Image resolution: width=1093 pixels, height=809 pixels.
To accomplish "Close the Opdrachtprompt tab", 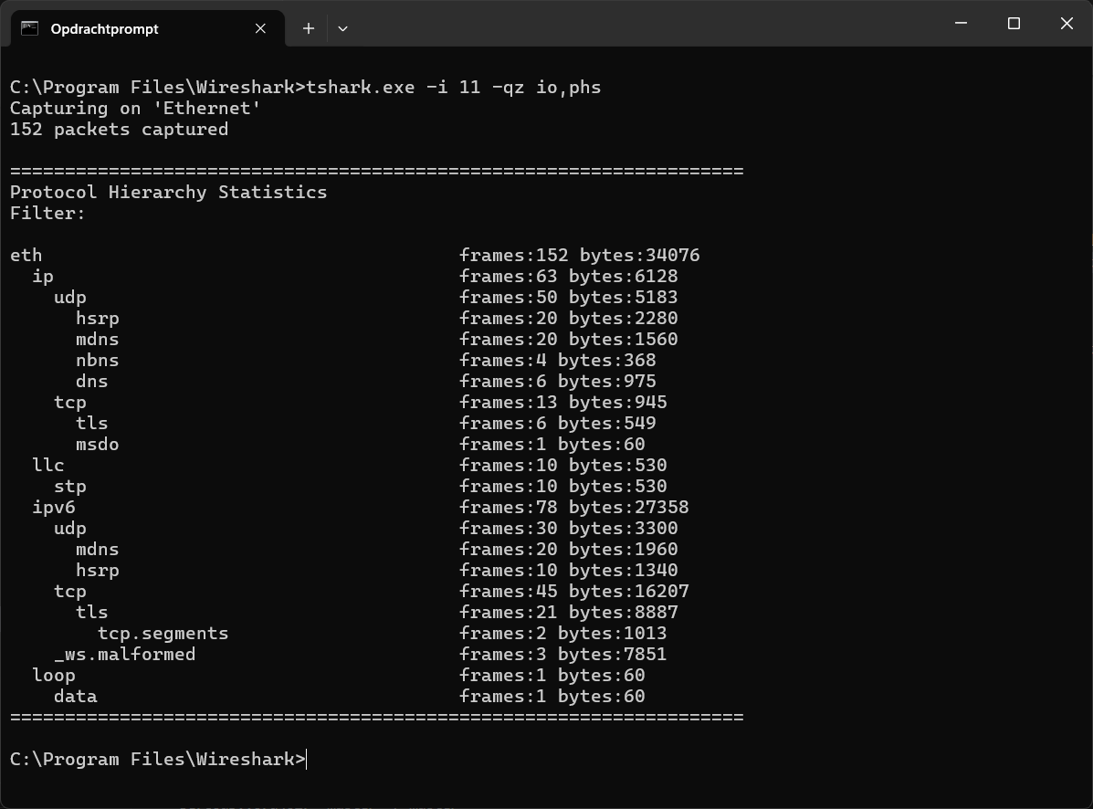I will [260, 28].
